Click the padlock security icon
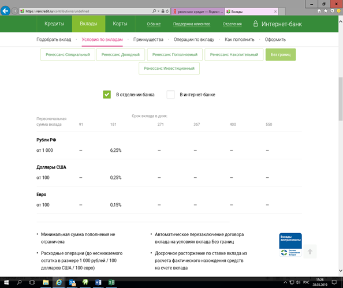The height and width of the screenshot is (288, 343). click(x=163, y=11)
